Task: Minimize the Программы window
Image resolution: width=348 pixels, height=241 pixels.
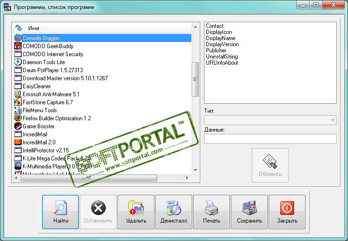Action: pyautogui.click(x=303, y=5)
